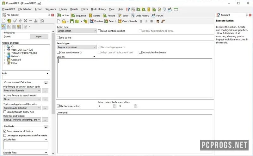The height and width of the screenshot is (156, 253).
Task: Close the File Selector panel
Action: point(52,15)
